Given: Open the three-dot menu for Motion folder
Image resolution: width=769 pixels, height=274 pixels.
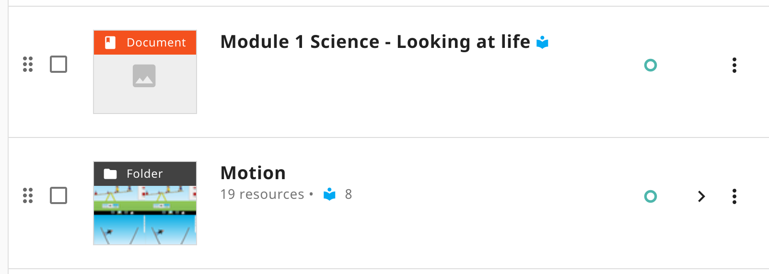Looking at the screenshot, I should click(x=734, y=196).
